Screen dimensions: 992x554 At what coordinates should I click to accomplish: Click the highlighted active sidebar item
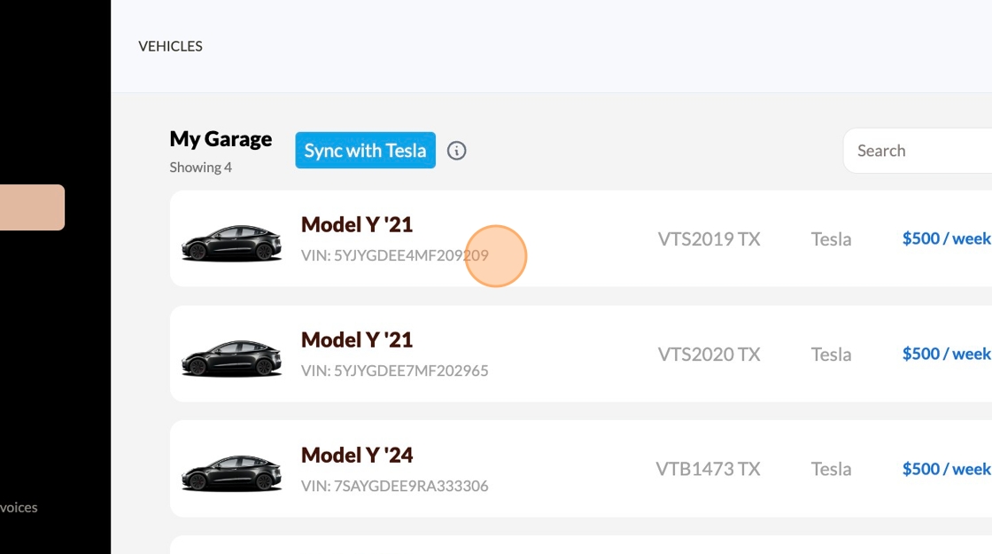32,207
